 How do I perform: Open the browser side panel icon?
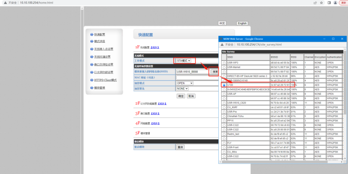pos(329,3)
